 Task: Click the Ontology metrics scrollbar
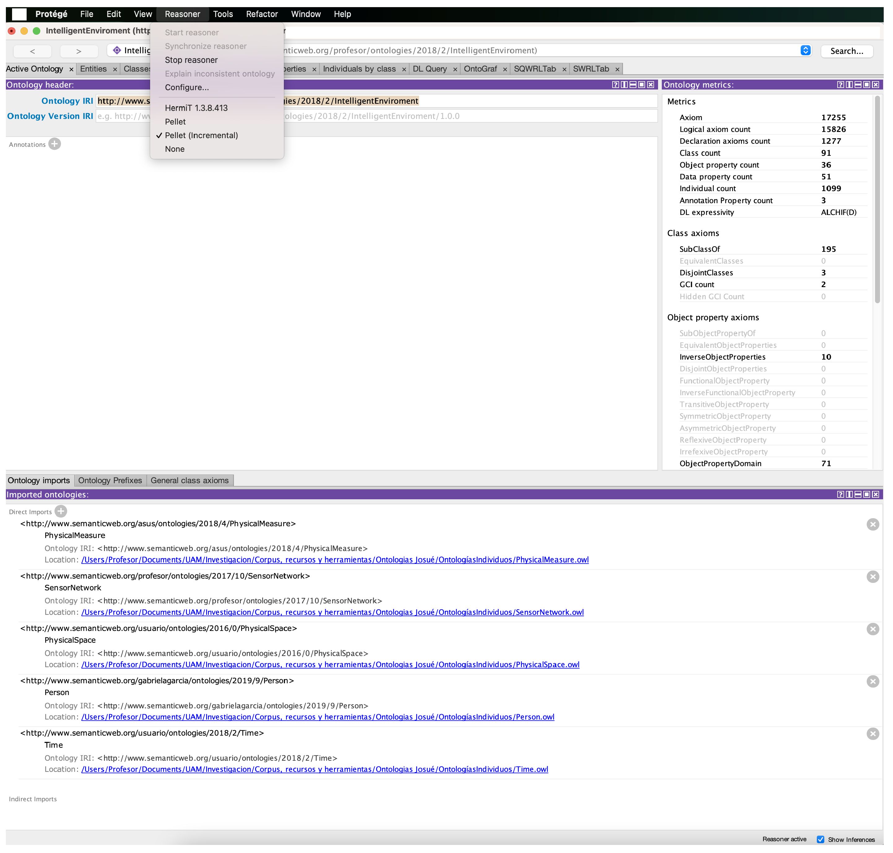(877, 200)
